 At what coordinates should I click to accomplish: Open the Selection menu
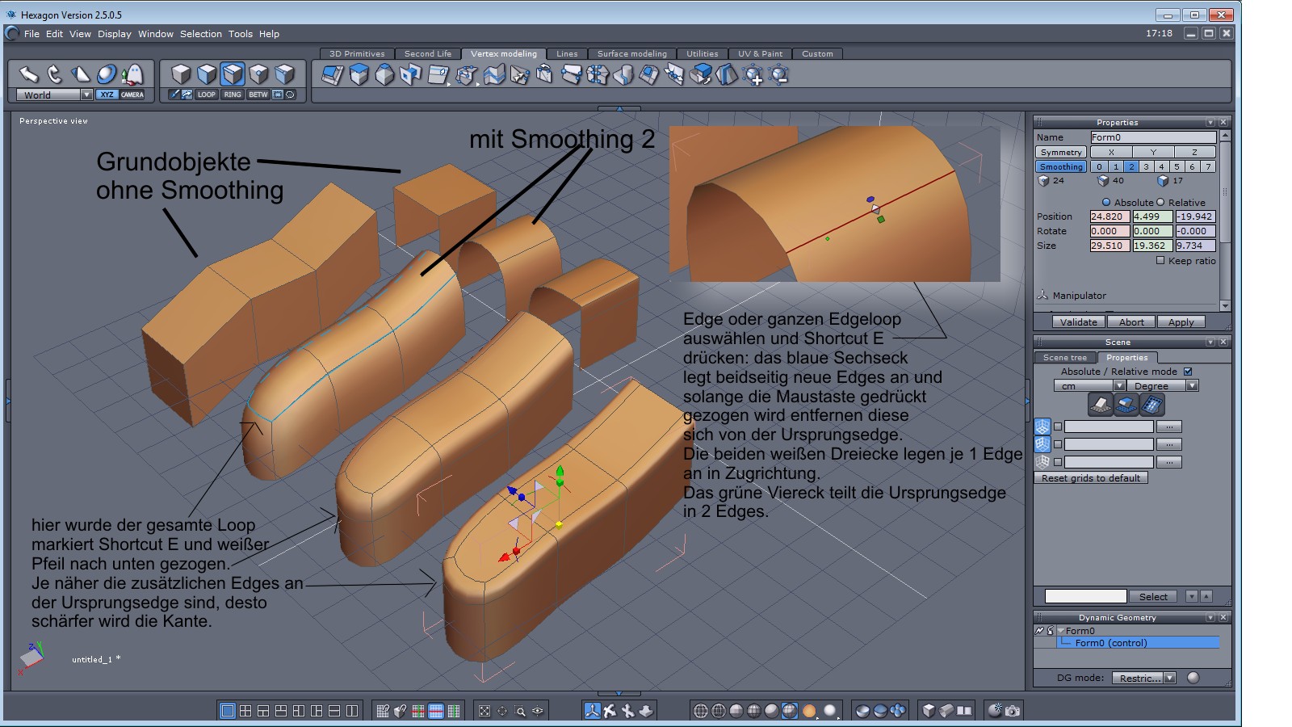(201, 34)
